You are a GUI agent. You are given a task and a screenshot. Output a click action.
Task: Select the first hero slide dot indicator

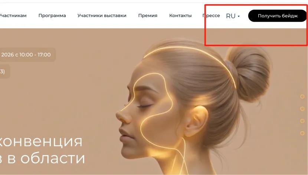click(302, 96)
